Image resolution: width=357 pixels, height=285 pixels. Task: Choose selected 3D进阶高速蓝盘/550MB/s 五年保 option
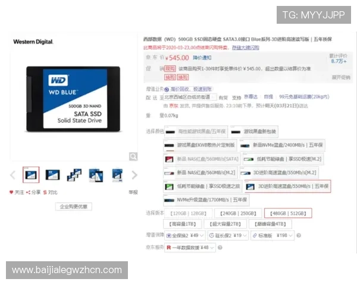point(287,186)
